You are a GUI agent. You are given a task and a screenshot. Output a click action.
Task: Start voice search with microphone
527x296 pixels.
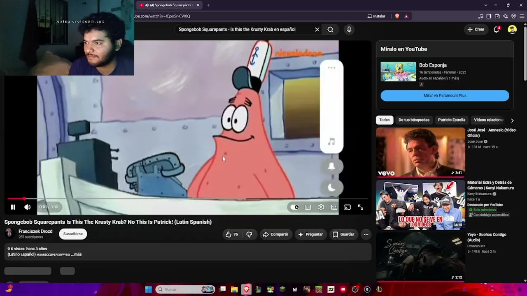tap(349, 30)
